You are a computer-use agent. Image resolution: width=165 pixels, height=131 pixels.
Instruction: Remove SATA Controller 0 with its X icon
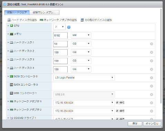point(152,86)
